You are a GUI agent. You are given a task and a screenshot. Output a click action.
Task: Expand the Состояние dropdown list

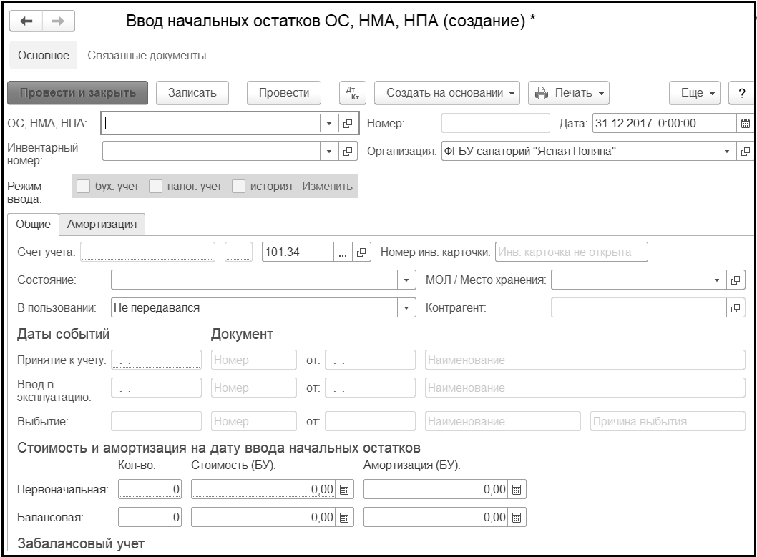(x=407, y=280)
